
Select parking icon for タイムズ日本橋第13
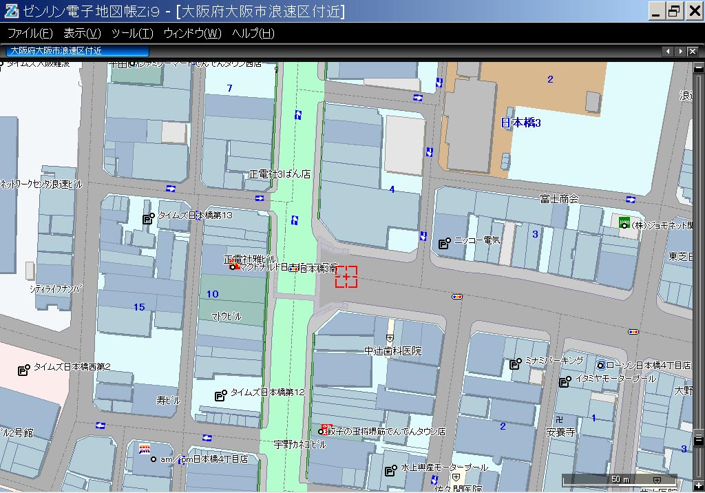tap(149, 218)
